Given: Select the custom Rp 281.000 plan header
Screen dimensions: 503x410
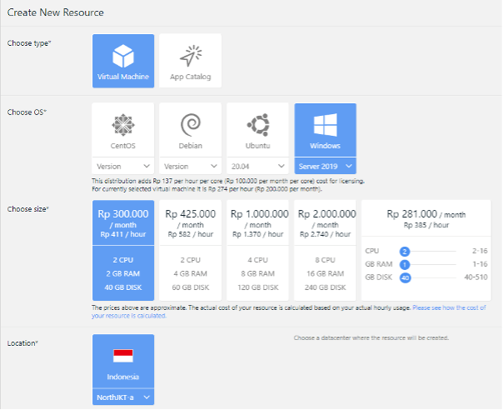Looking at the screenshot, I should (426, 218).
